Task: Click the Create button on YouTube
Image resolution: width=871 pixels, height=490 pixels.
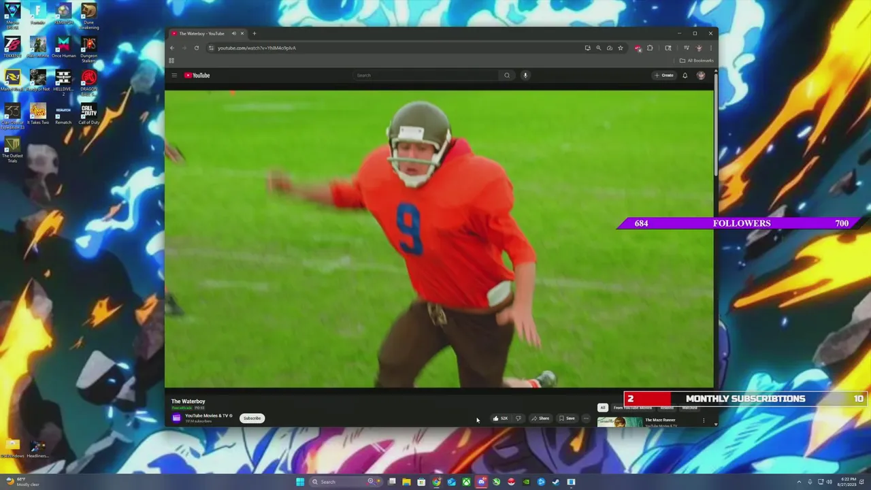Action: click(x=664, y=76)
